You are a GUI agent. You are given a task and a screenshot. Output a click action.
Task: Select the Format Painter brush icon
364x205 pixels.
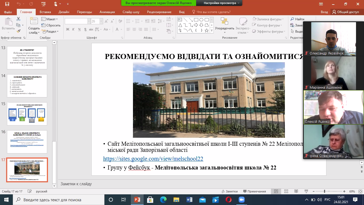(18, 31)
